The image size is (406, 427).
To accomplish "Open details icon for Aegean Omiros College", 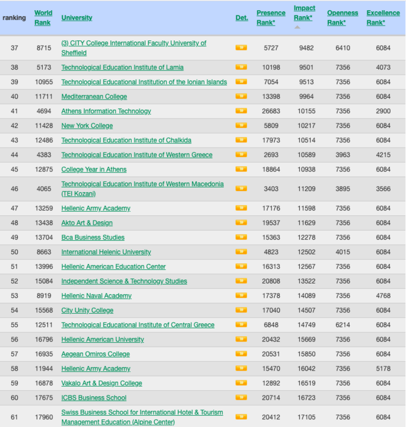I will click(x=241, y=353).
